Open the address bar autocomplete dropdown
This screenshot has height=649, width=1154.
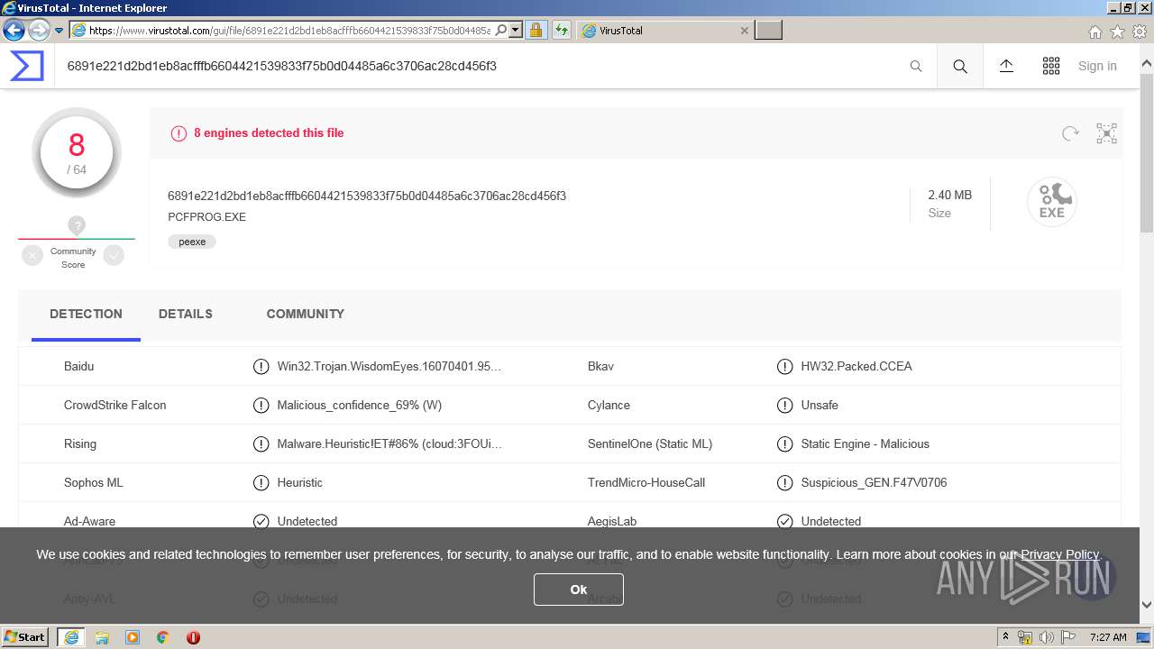pos(516,31)
